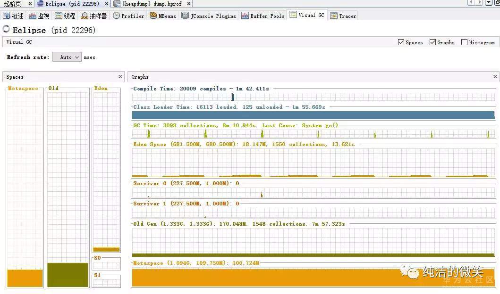Click the 'Spaces' panel title text
The image size is (500, 294).
pyautogui.click(x=15, y=77)
